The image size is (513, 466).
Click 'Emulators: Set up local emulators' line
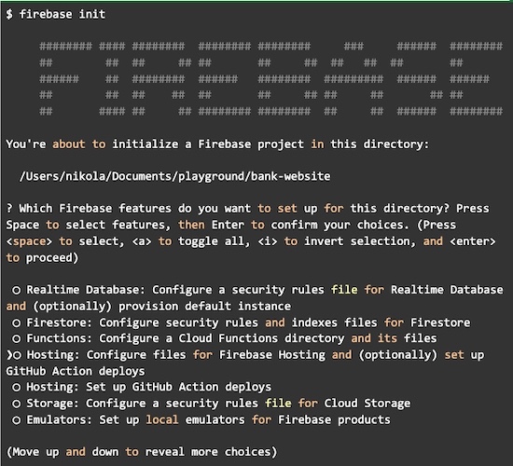[x=208, y=419]
